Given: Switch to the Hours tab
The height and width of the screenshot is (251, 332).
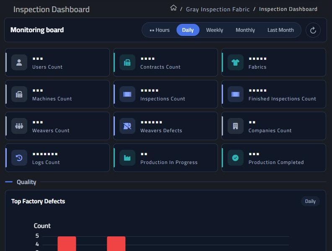Looking at the screenshot, I should pyautogui.click(x=160, y=30).
